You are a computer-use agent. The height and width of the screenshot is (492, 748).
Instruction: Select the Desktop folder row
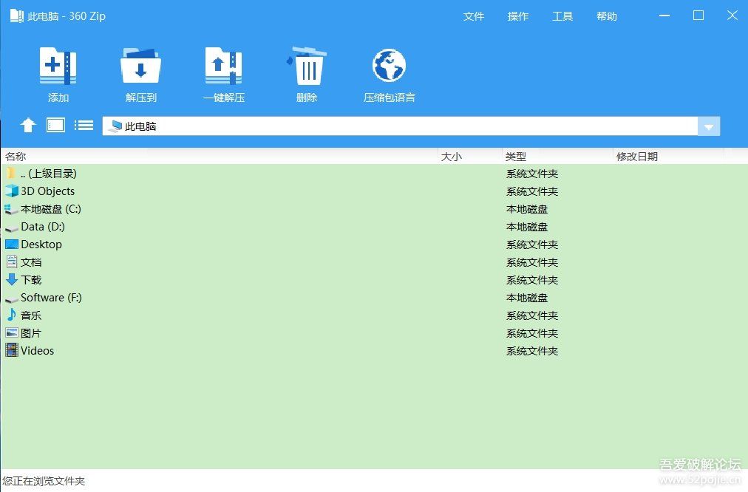pyautogui.click(x=374, y=244)
